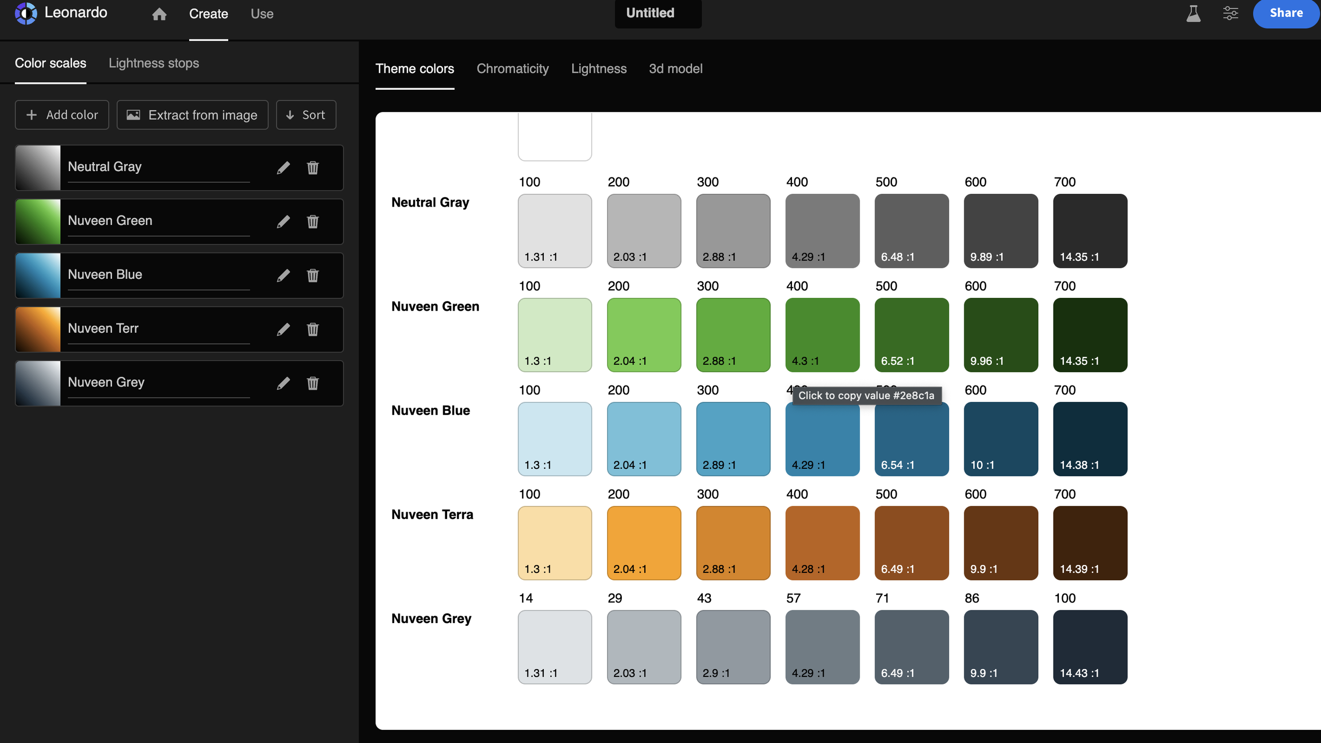Select the Chromaticity tab
The height and width of the screenshot is (743, 1321).
513,69
